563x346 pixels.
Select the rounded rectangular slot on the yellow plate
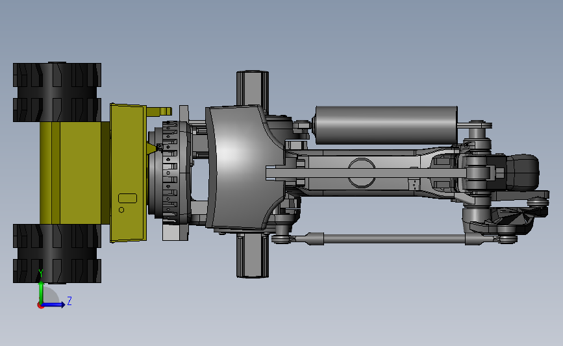click(127, 198)
